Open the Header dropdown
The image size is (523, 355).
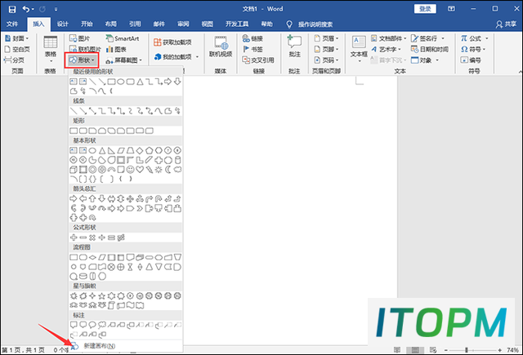[x=327, y=38]
